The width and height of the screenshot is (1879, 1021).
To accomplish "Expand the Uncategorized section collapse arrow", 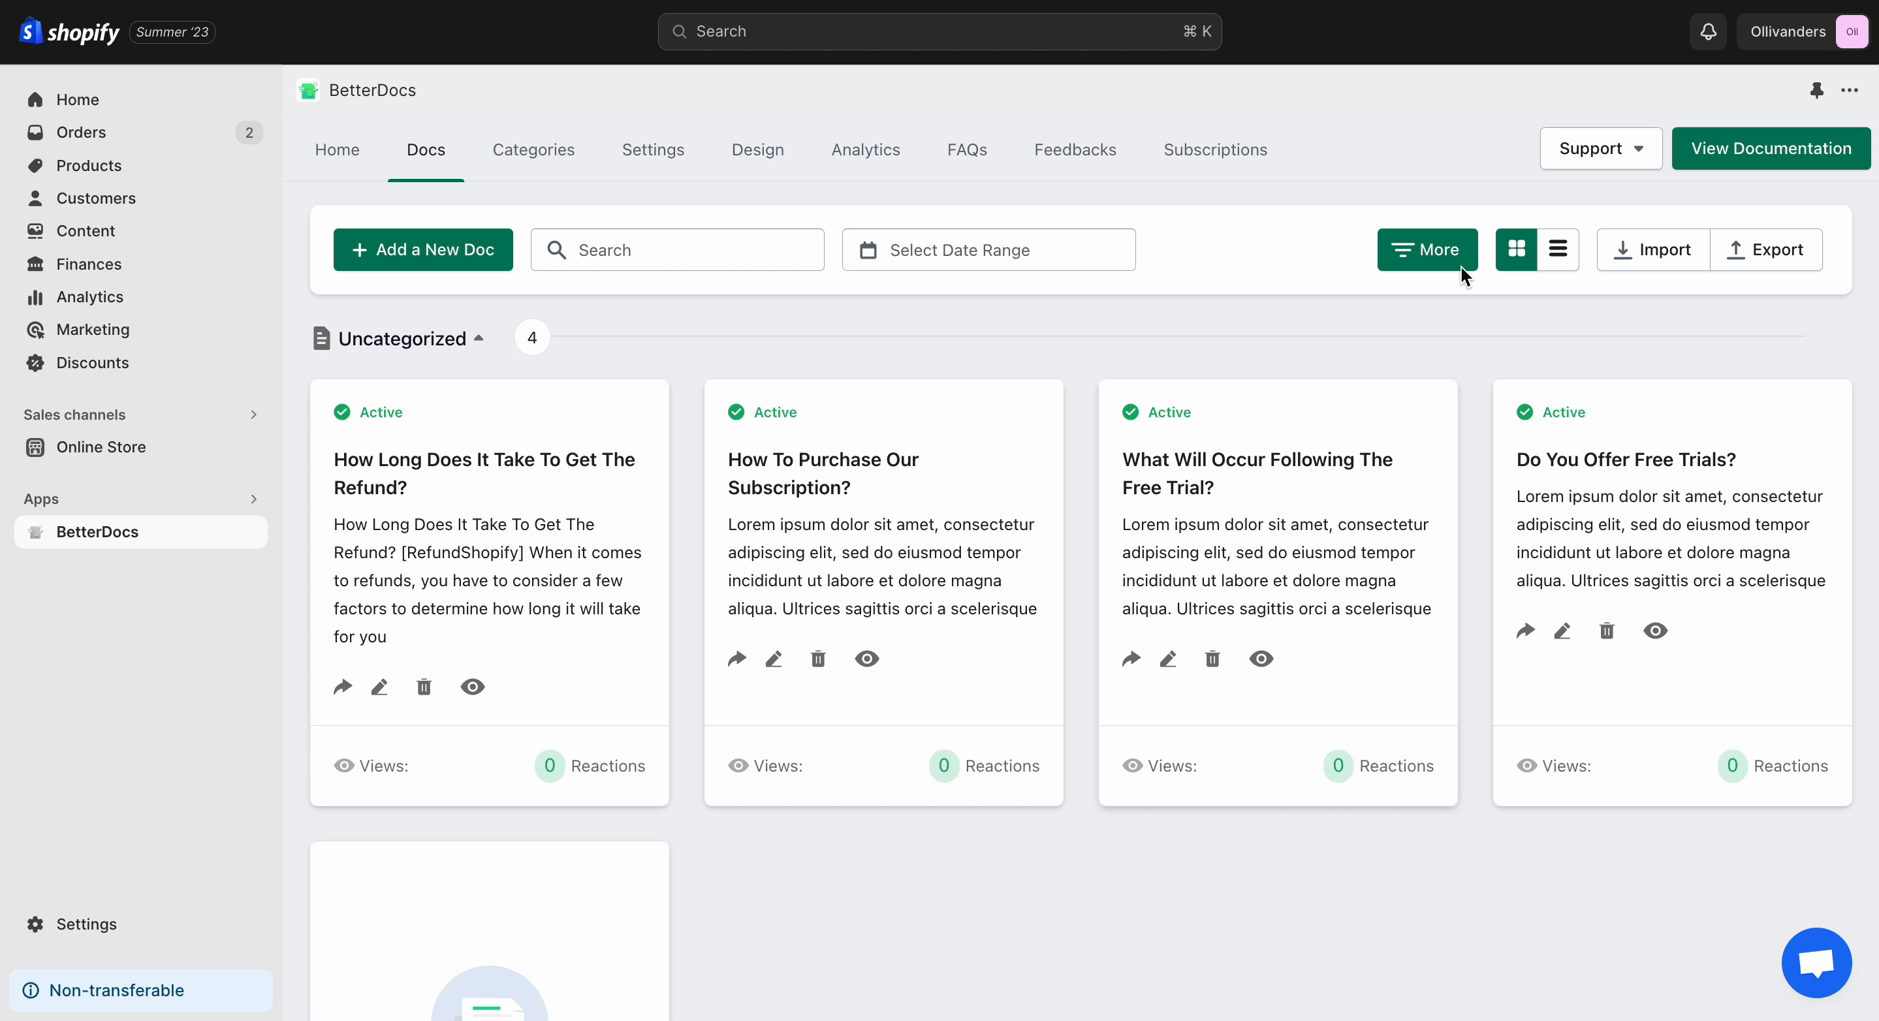I will click(480, 337).
